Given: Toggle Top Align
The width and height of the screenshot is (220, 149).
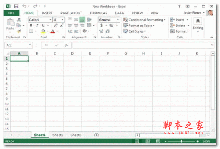Looking at the screenshot, I should point(70,20).
